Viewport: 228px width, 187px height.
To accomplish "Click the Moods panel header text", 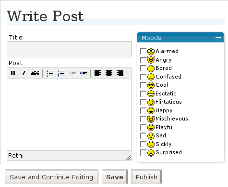I will tap(151, 38).
